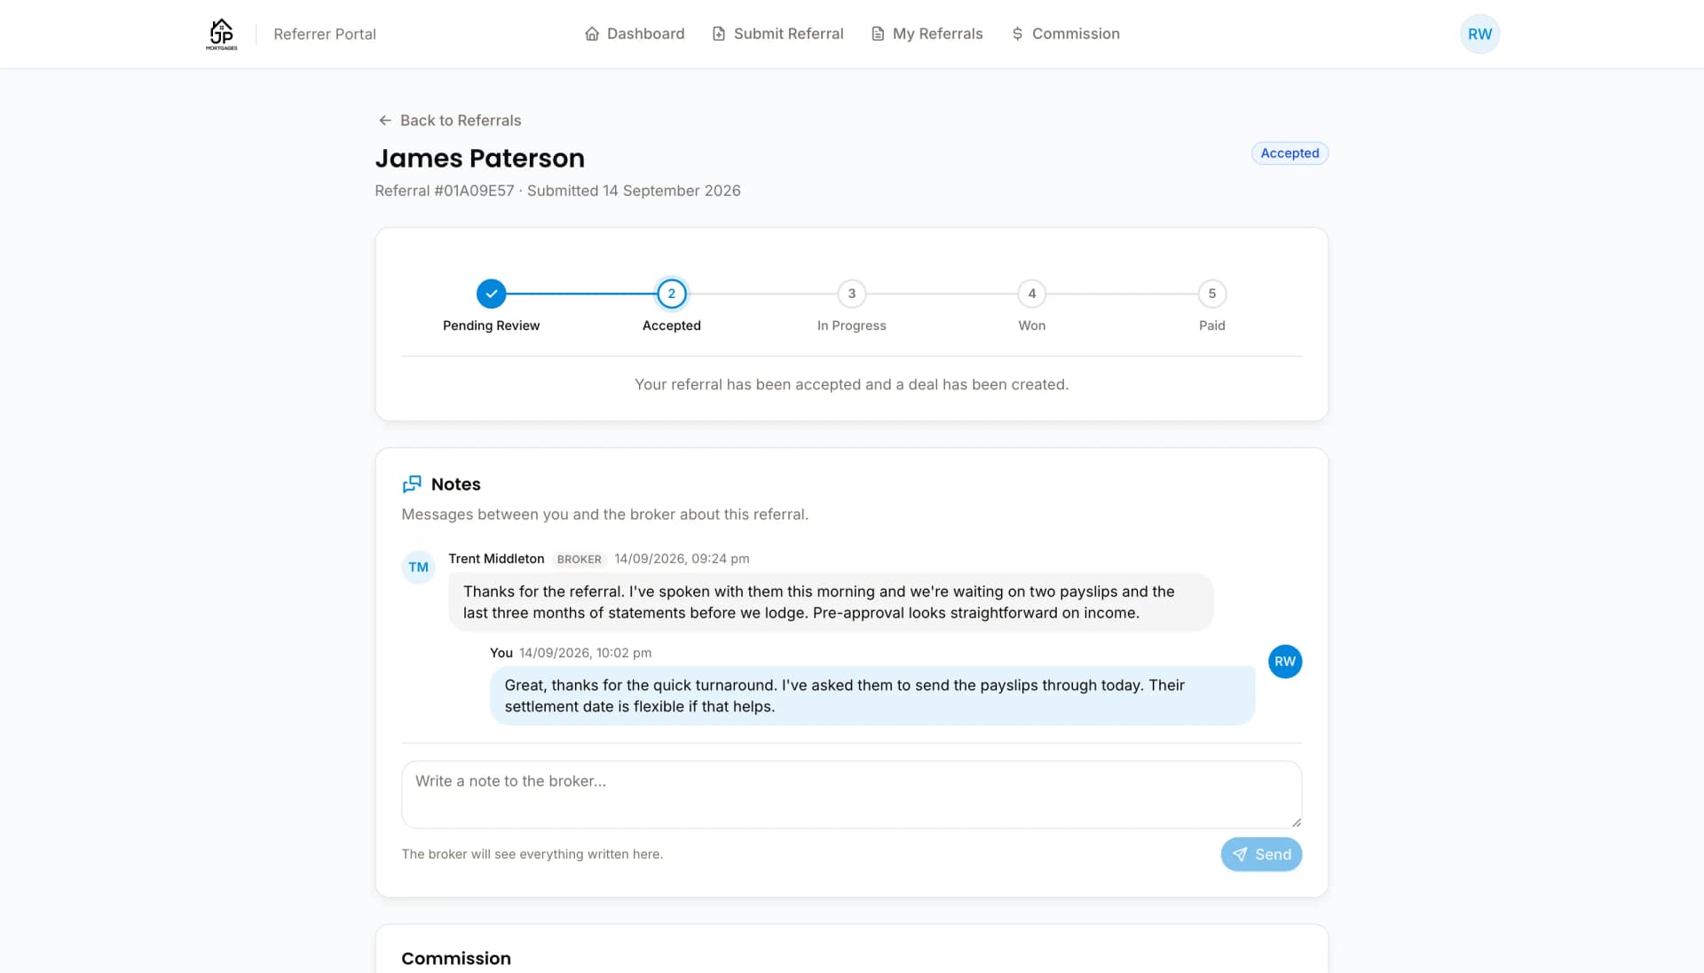Open My Referrals in the navigation

pos(927,34)
